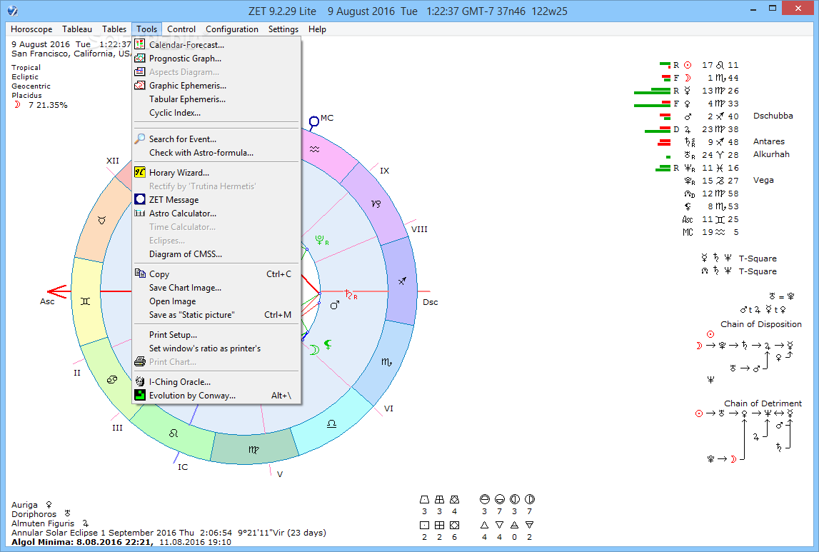Viewport: 819px width, 552px height.
Task: Click the Evolution by Conway green icon
Action: tap(139, 395)
